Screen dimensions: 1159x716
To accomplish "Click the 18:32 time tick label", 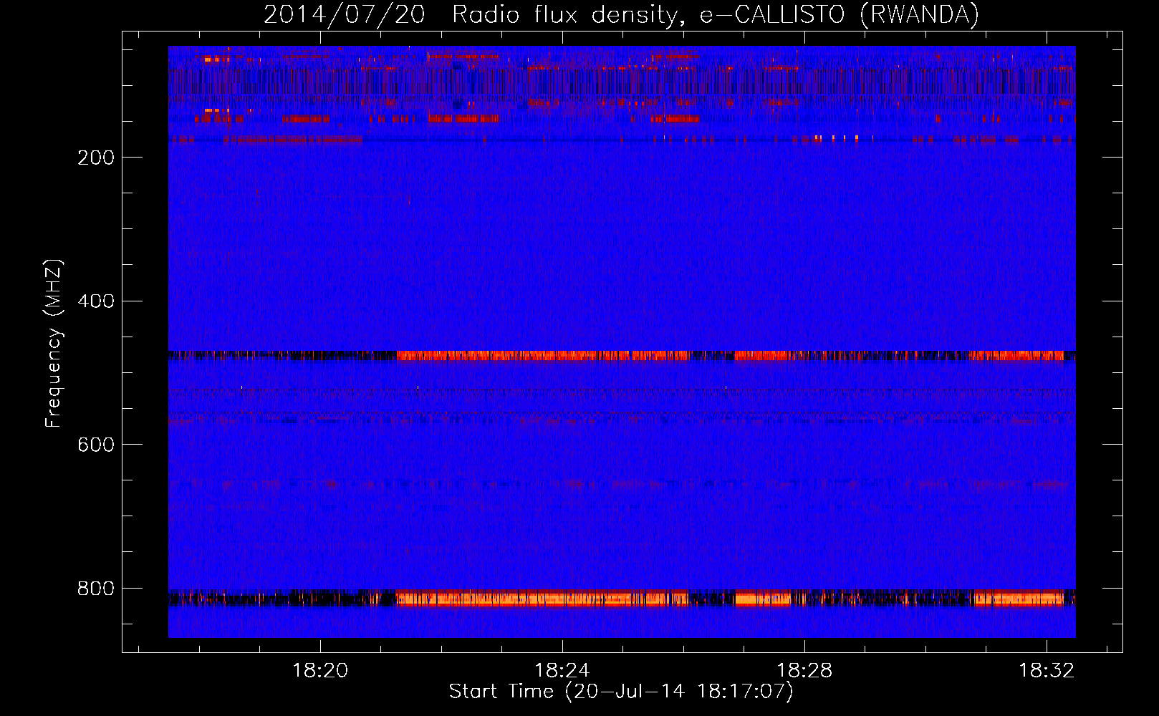I will pyautogui.click(x=1047, y=671).
